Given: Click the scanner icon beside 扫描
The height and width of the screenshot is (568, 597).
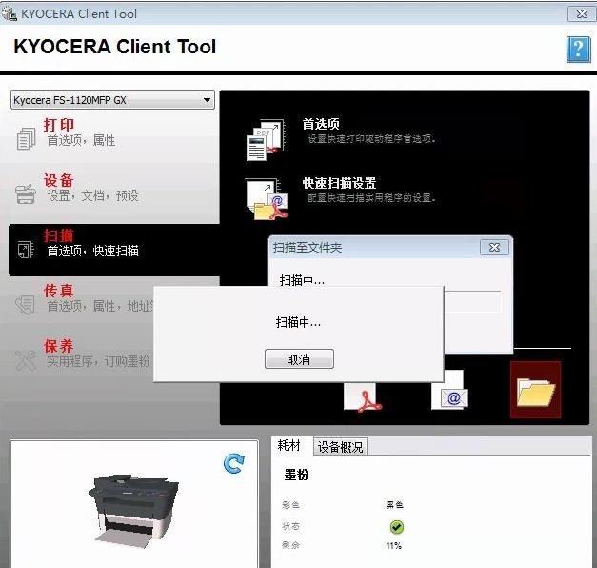Looking at the screenshot, I should pos(26,250).
